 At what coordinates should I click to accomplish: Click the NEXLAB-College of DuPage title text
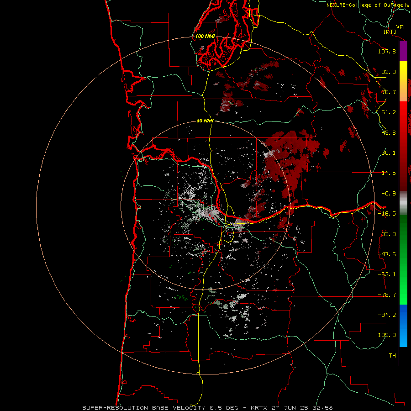pyautogui.click(x=365, y=5)
